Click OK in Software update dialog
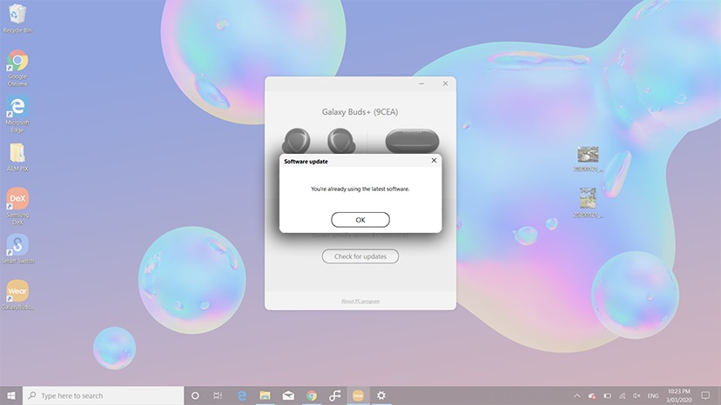The width and height of the screenshot is (721, 405). pos(360,220)
